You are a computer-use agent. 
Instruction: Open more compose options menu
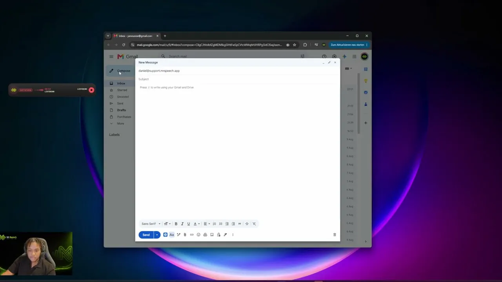coord(233,235)
